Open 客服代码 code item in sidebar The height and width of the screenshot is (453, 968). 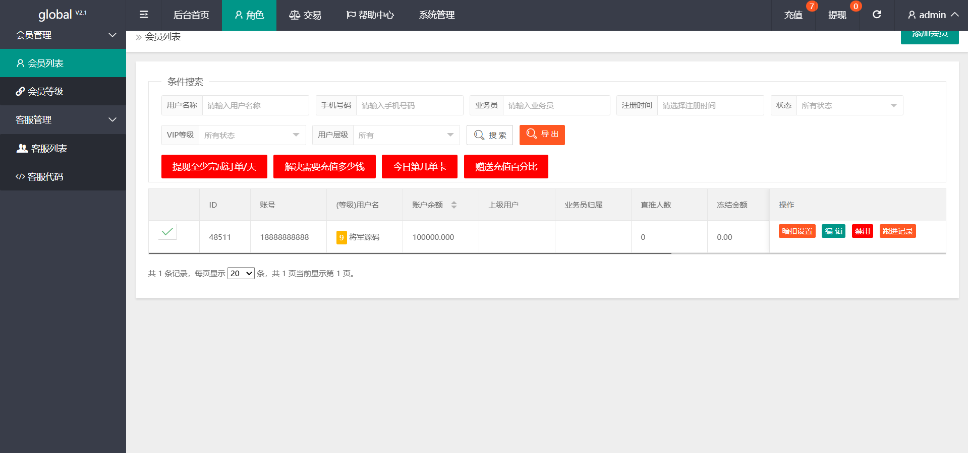[x=45, y=176]
